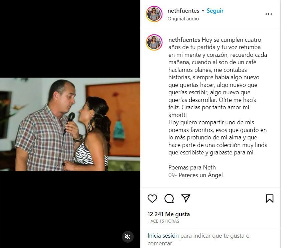281x248 pixels.
Task: Play the video by clicking the couple's photo
Action: [x=70, y=124]
